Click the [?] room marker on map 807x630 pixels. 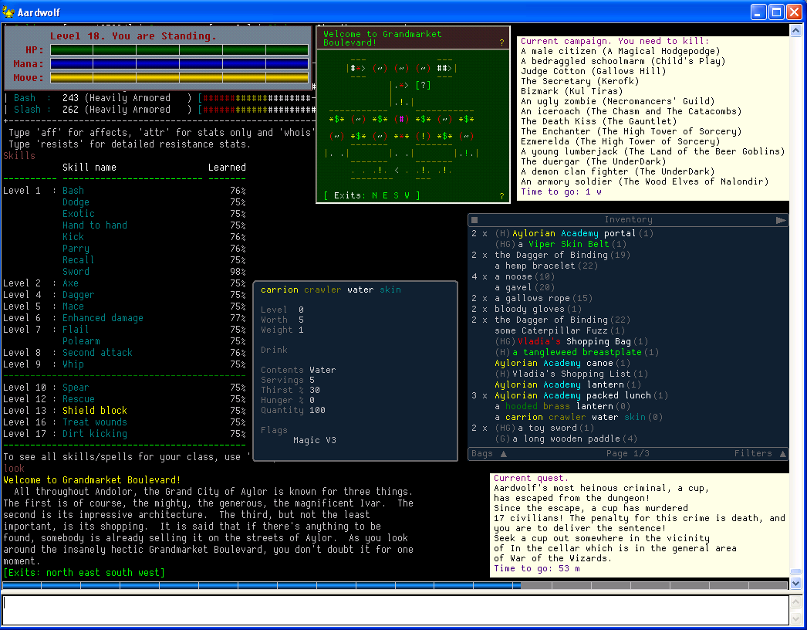[x=423, y=85]
